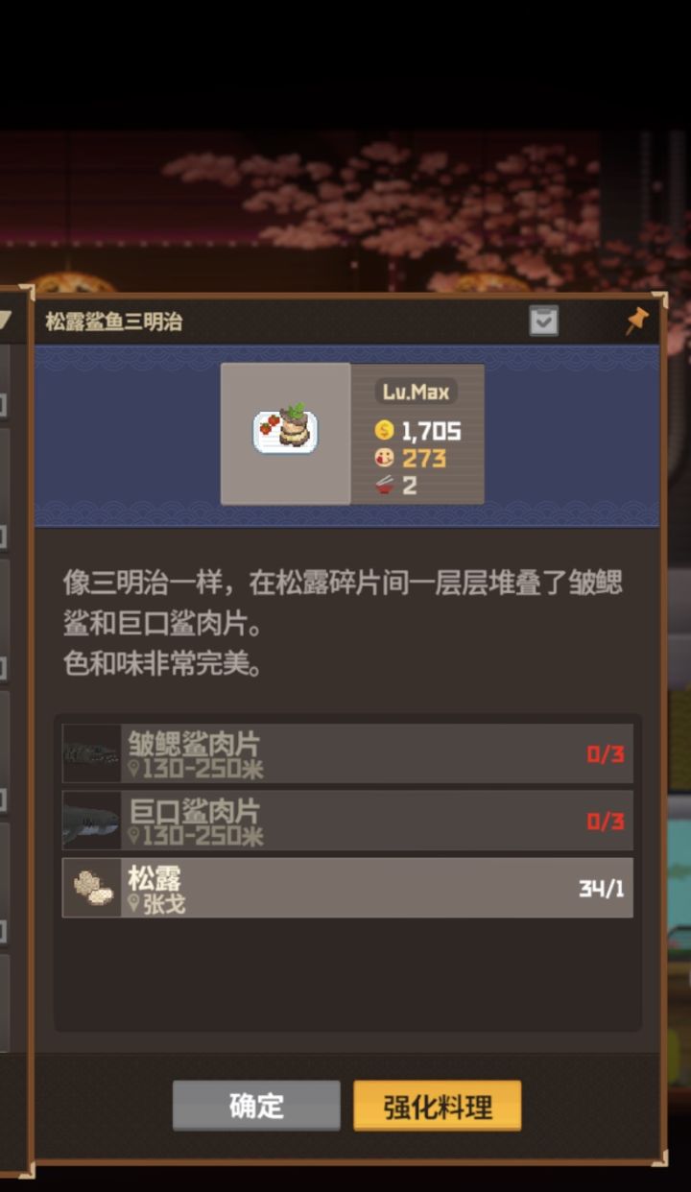Click the Lv.Max level badge
Screen dimensions: 691x1192
click(x=416, y=392)
